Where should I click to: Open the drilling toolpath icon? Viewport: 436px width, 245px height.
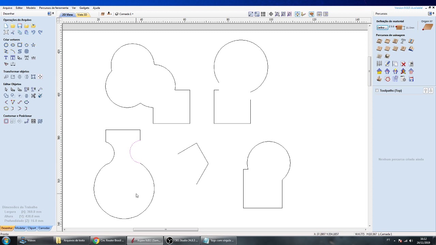(395, 41)
